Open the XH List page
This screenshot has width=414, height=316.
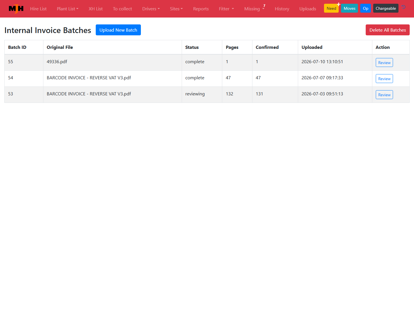[x=96, y=9]
